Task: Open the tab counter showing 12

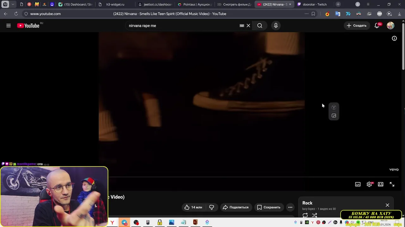Action: 5,4
